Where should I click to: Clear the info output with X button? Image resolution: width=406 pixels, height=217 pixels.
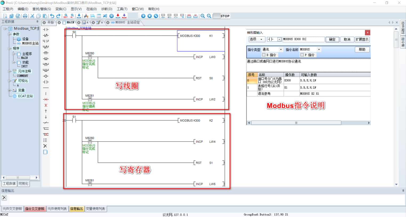[x=4, y=198]
